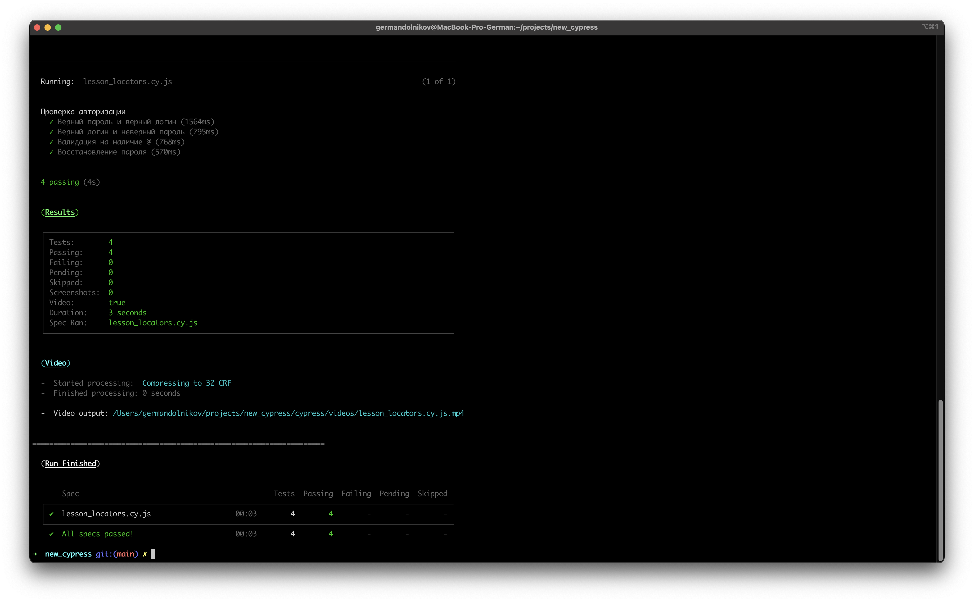Click the Spec Ran lesson_locators.cy.js value
Screen dimensions: 974x602
tap(153, 323)
